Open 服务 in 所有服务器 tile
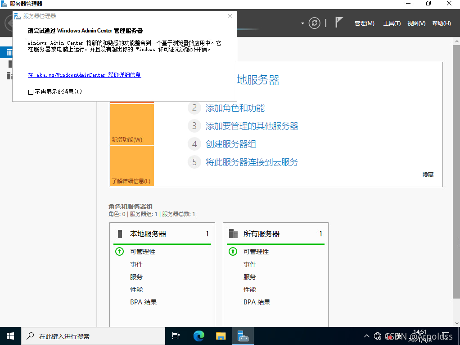 point(250,277)
